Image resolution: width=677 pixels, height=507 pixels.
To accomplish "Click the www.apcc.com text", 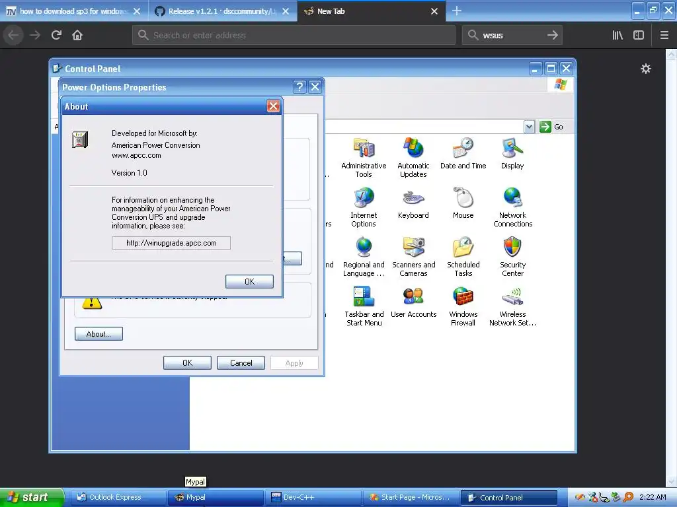I will pos(136,155).
